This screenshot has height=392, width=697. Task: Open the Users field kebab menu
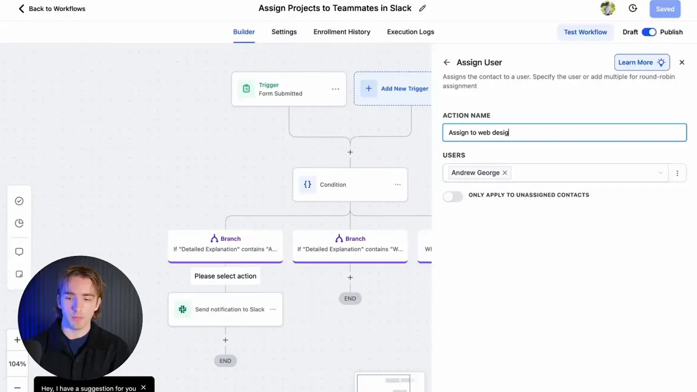(677, 173)
